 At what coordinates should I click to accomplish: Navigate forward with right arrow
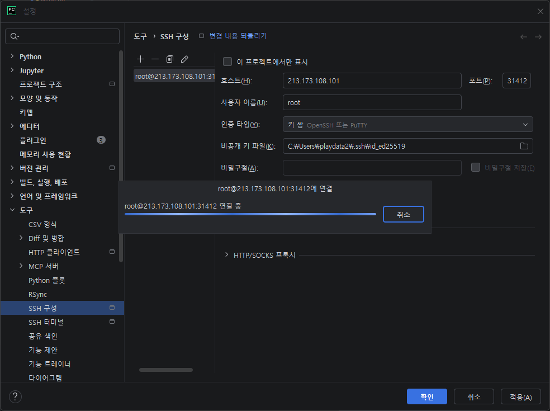[x=538, y=37]
